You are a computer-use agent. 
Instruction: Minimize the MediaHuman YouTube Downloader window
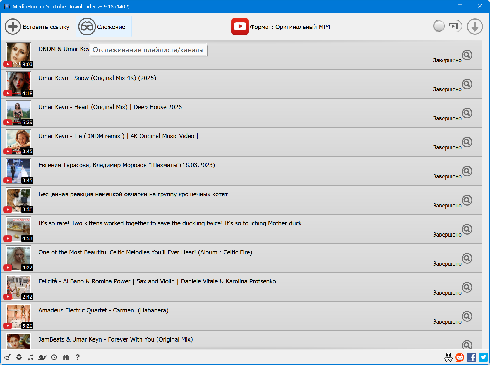tap(441, 6)
